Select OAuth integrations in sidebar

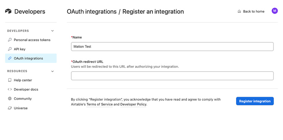coord(31,58)
